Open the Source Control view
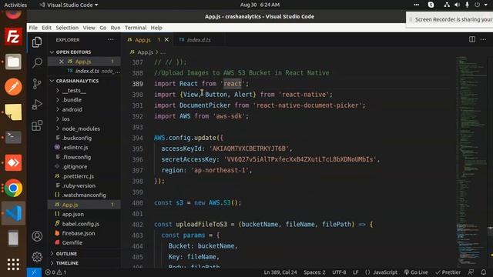 click(x=37, y=84)
